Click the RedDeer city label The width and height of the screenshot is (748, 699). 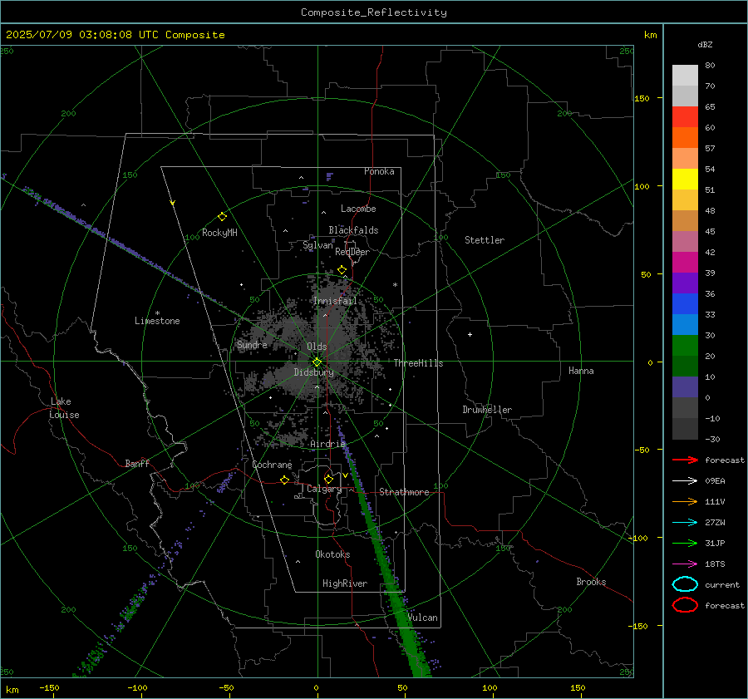(x=352, y=252)
